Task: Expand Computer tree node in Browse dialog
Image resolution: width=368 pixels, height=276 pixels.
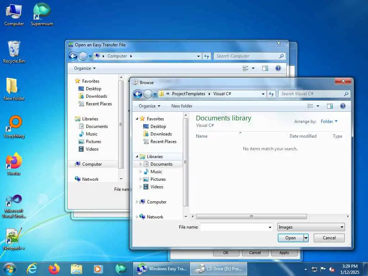Action: point(137,202)
